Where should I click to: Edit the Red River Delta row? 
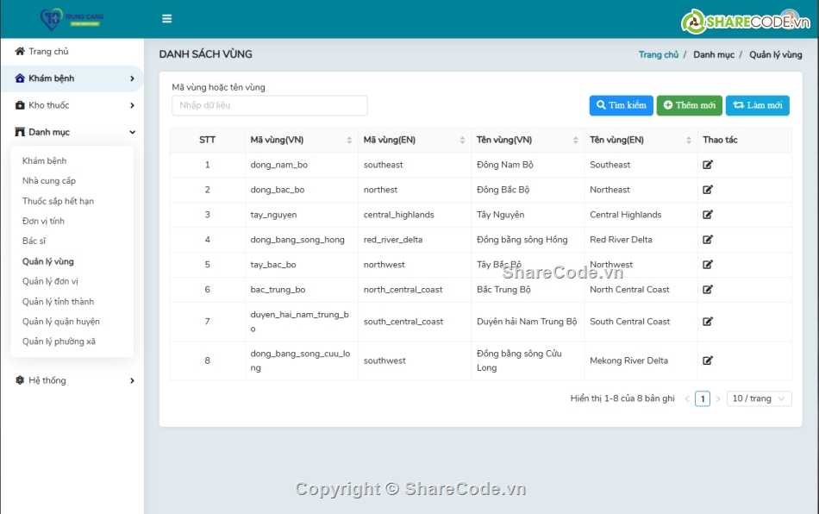click(708, 240)
